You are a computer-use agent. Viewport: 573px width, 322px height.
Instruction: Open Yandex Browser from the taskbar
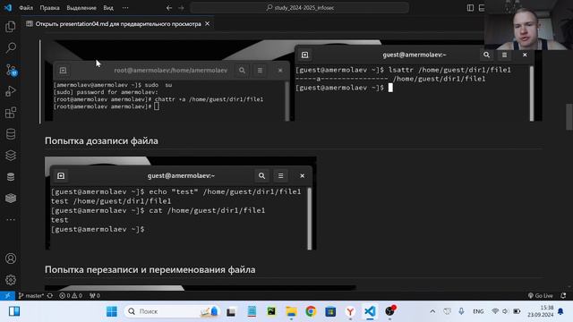(x=350, y=311)
